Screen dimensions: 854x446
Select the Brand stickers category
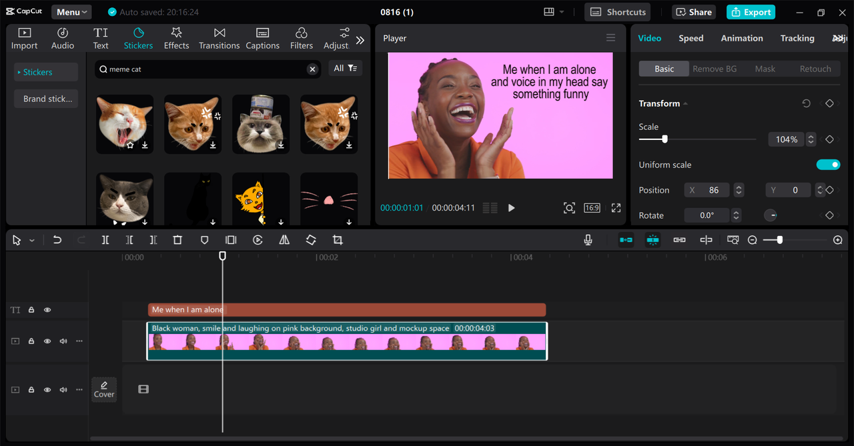[46, 99]
